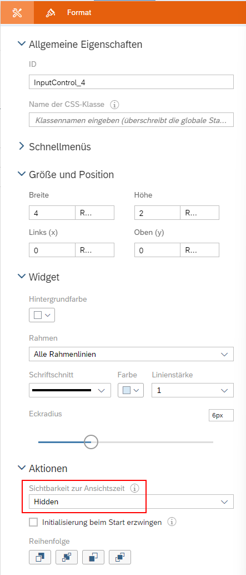Click the Eckradius slider handle
Image resolution: width=246 pixels, height=575 pixels.
91,442
